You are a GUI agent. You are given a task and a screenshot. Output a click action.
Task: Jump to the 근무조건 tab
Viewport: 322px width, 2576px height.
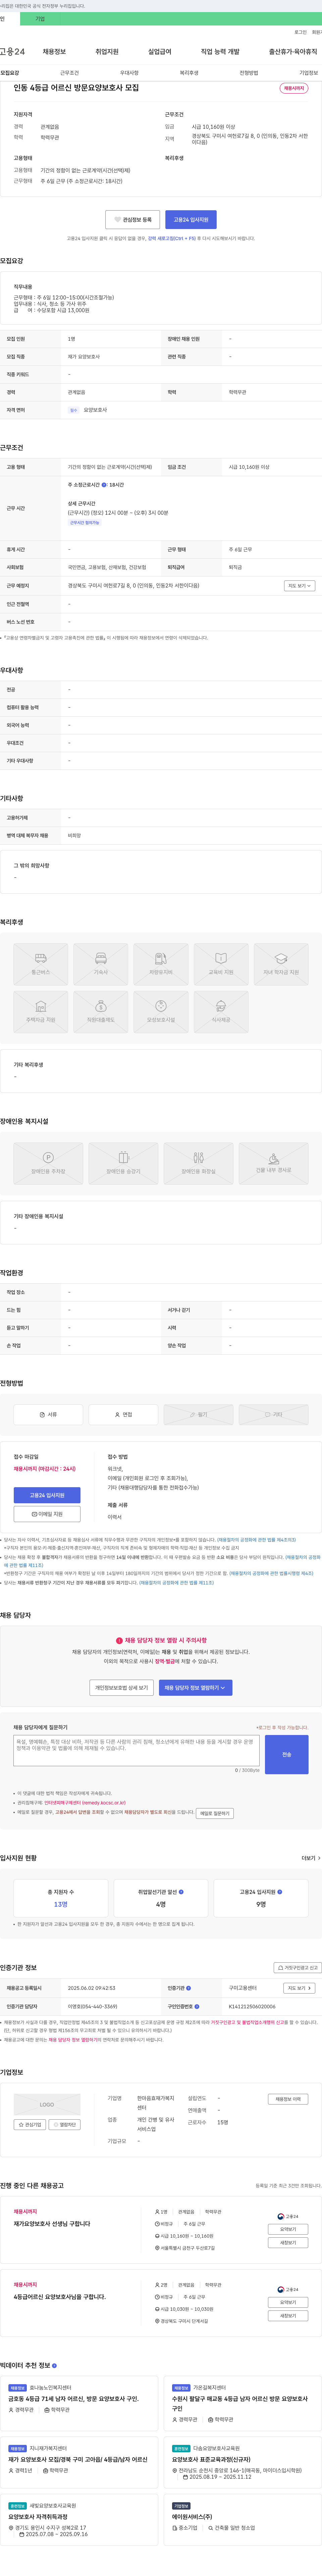[69, 73]
